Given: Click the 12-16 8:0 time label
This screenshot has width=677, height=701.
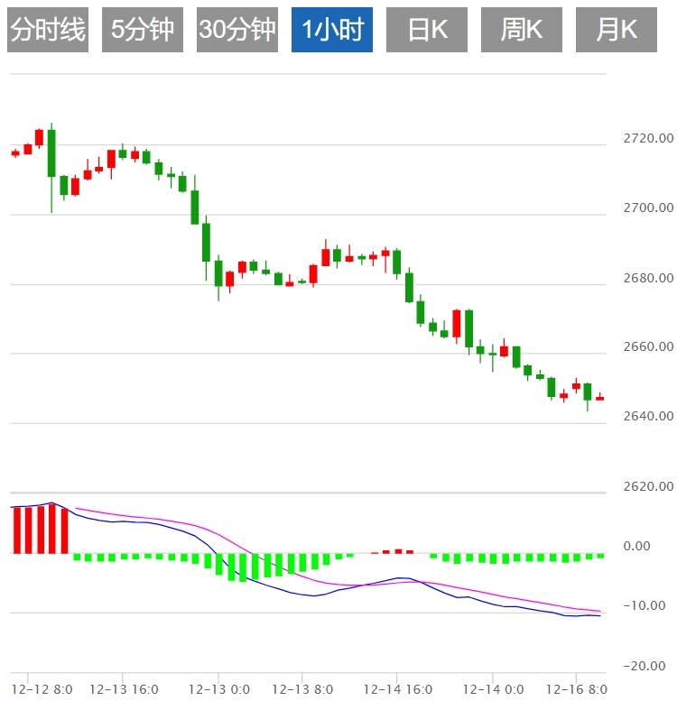Looking at the screenshot, I should pos(578,690).
